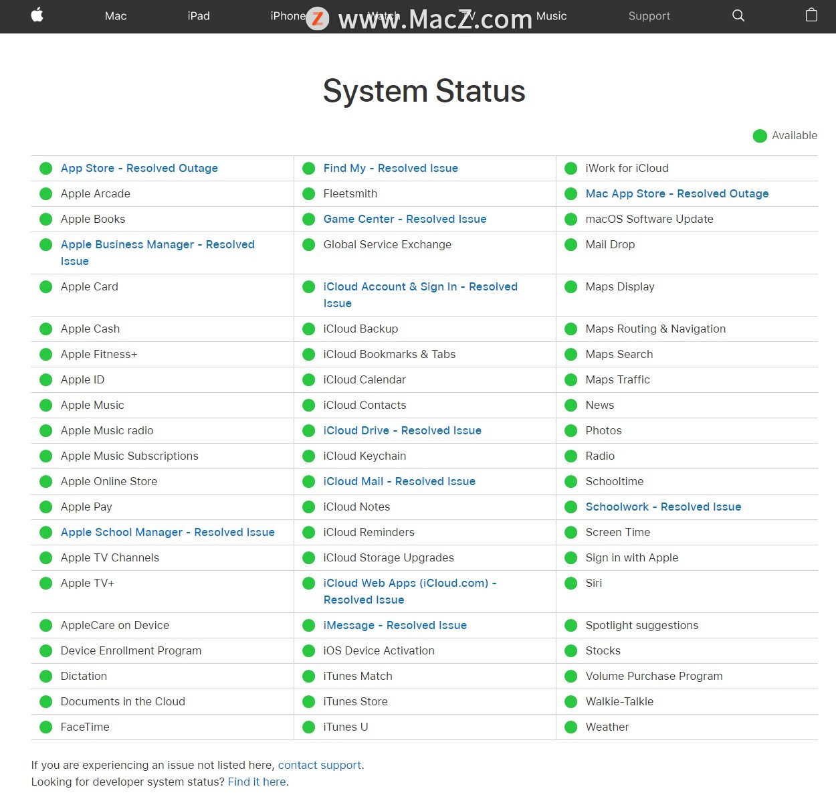Click the iCloud Storage Upgrades entry

tap(389, 558)
